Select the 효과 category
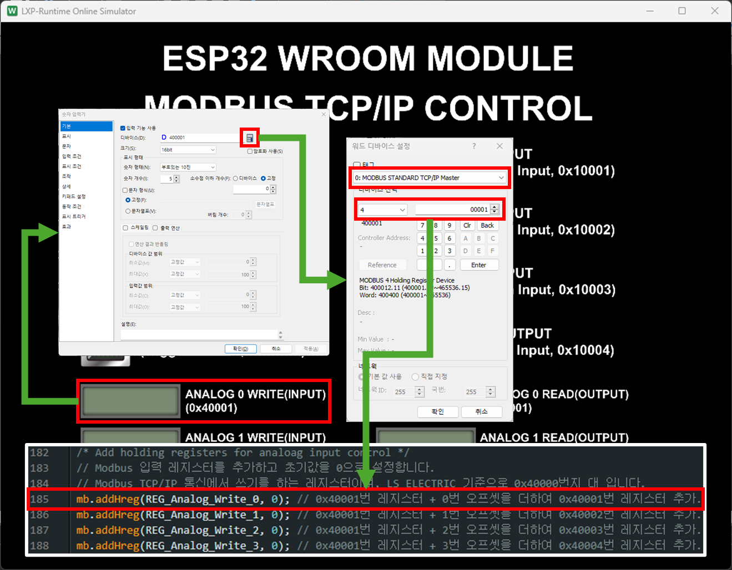Image resolution: width=732 pixels, height=570 pixels. pos(67,226)
